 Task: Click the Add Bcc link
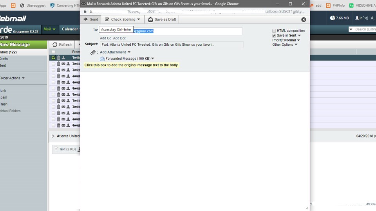119,38
